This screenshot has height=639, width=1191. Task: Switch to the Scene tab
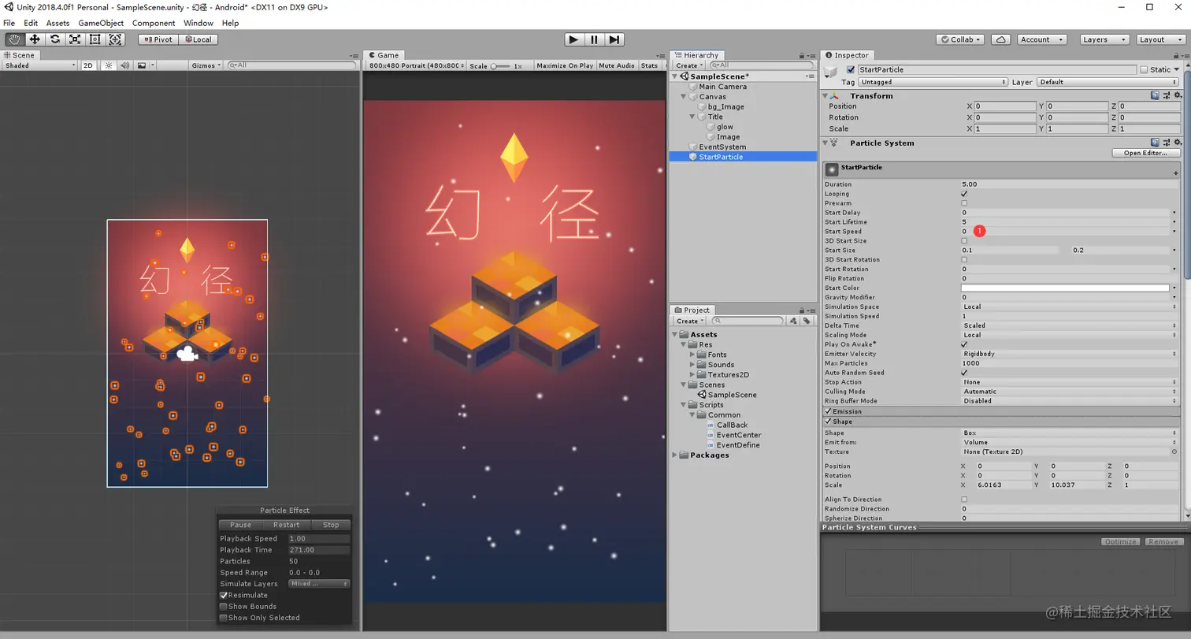[x=20, y=55]
